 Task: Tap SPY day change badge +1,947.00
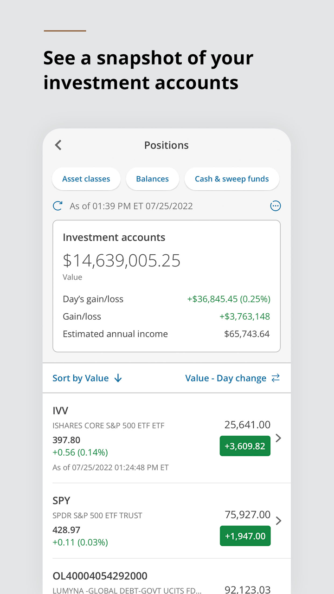[x=245, y=536]
